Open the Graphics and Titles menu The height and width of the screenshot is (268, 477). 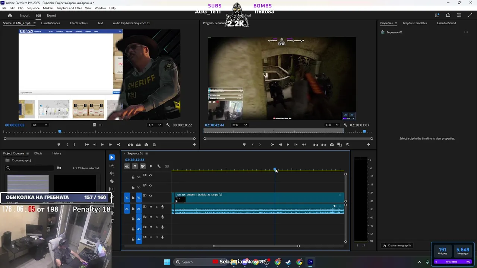point(69,8)
